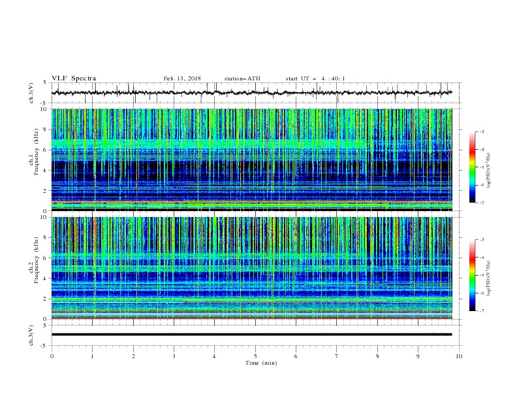Click time axis tick label "2"
This screenshot has width=517, height=400.
coord(133,356)
